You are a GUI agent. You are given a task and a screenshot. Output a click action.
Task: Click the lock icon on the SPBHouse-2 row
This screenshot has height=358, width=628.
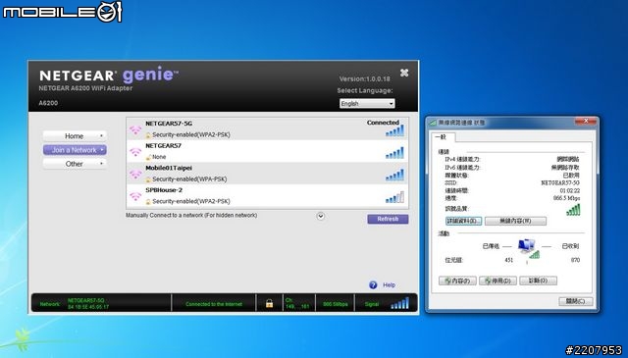[148, 201]
